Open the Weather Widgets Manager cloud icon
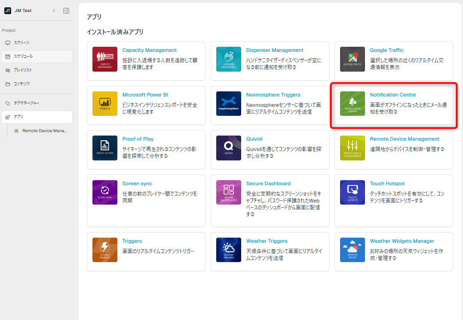The height and width of the screenshot is (320, 463). 352,250
